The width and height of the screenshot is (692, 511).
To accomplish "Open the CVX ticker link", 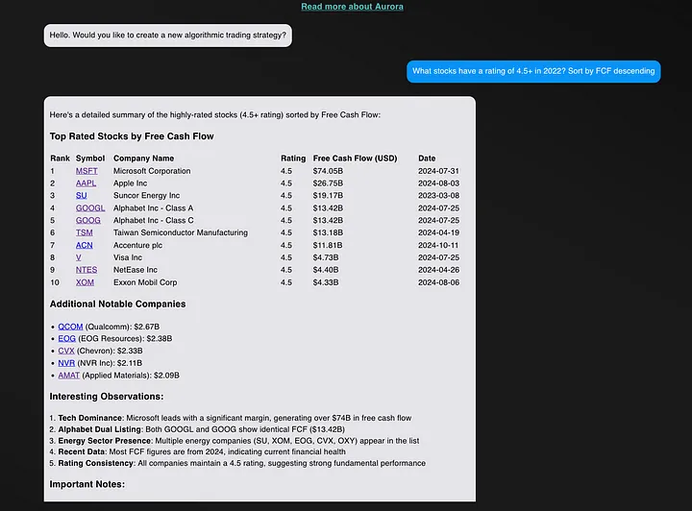I will click(x=66, y=351).
